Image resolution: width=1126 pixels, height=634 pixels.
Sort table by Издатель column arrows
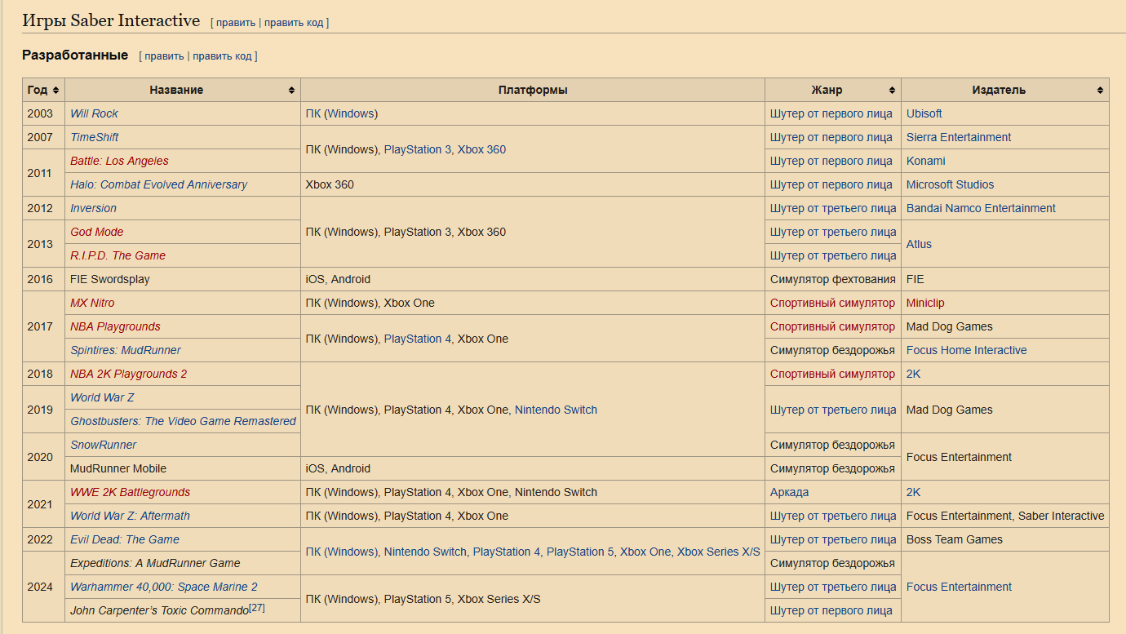pos(1100,90)
